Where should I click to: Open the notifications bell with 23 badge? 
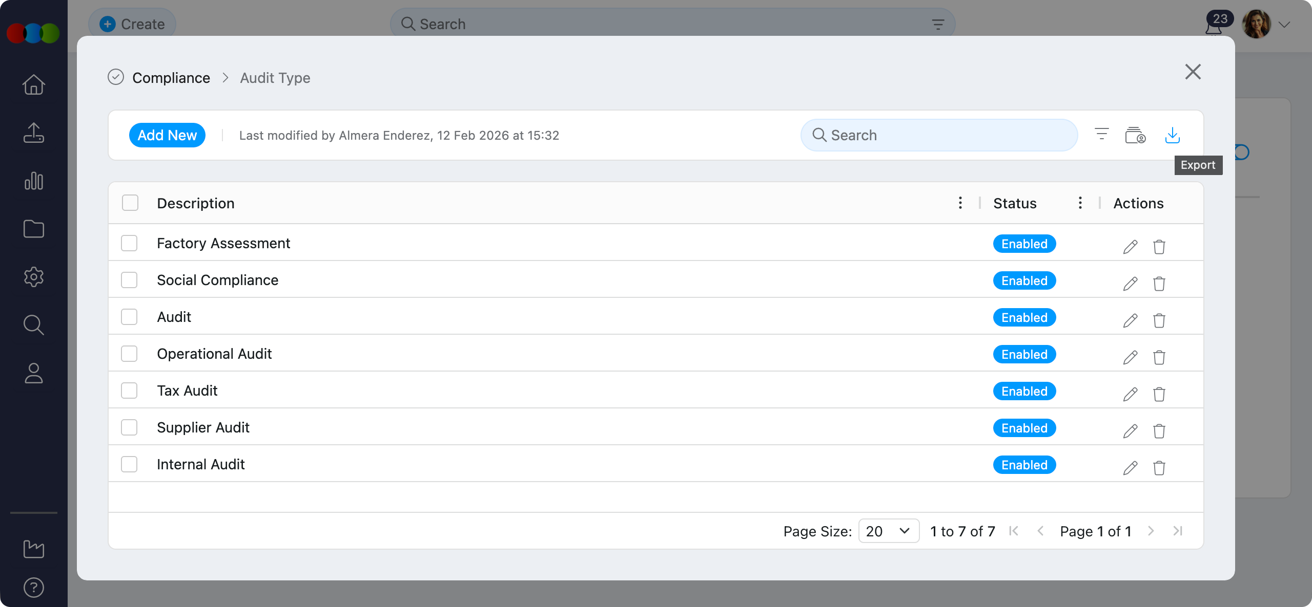coord(1214,27)
